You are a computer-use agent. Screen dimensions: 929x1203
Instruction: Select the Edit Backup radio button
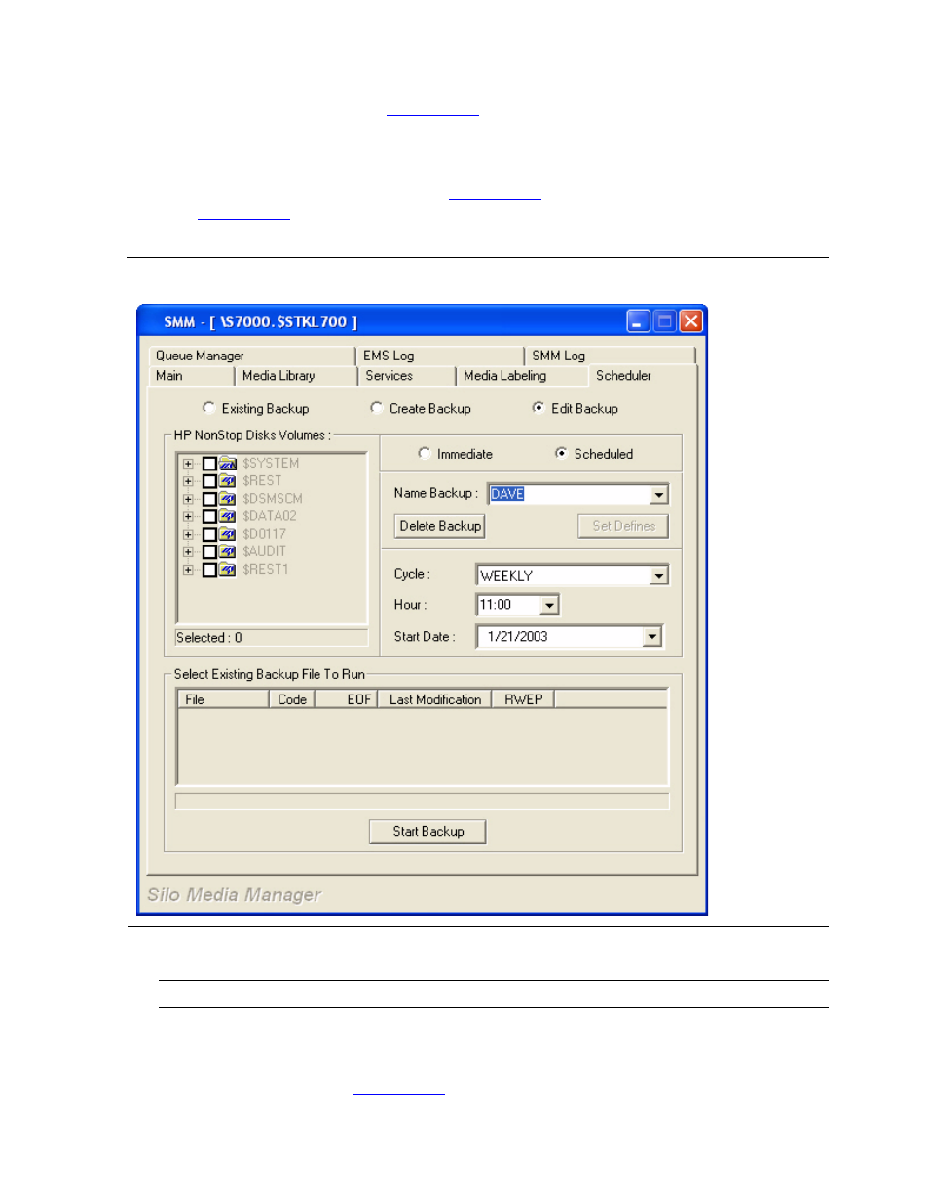pyautogui.click(x=539, y=408)
